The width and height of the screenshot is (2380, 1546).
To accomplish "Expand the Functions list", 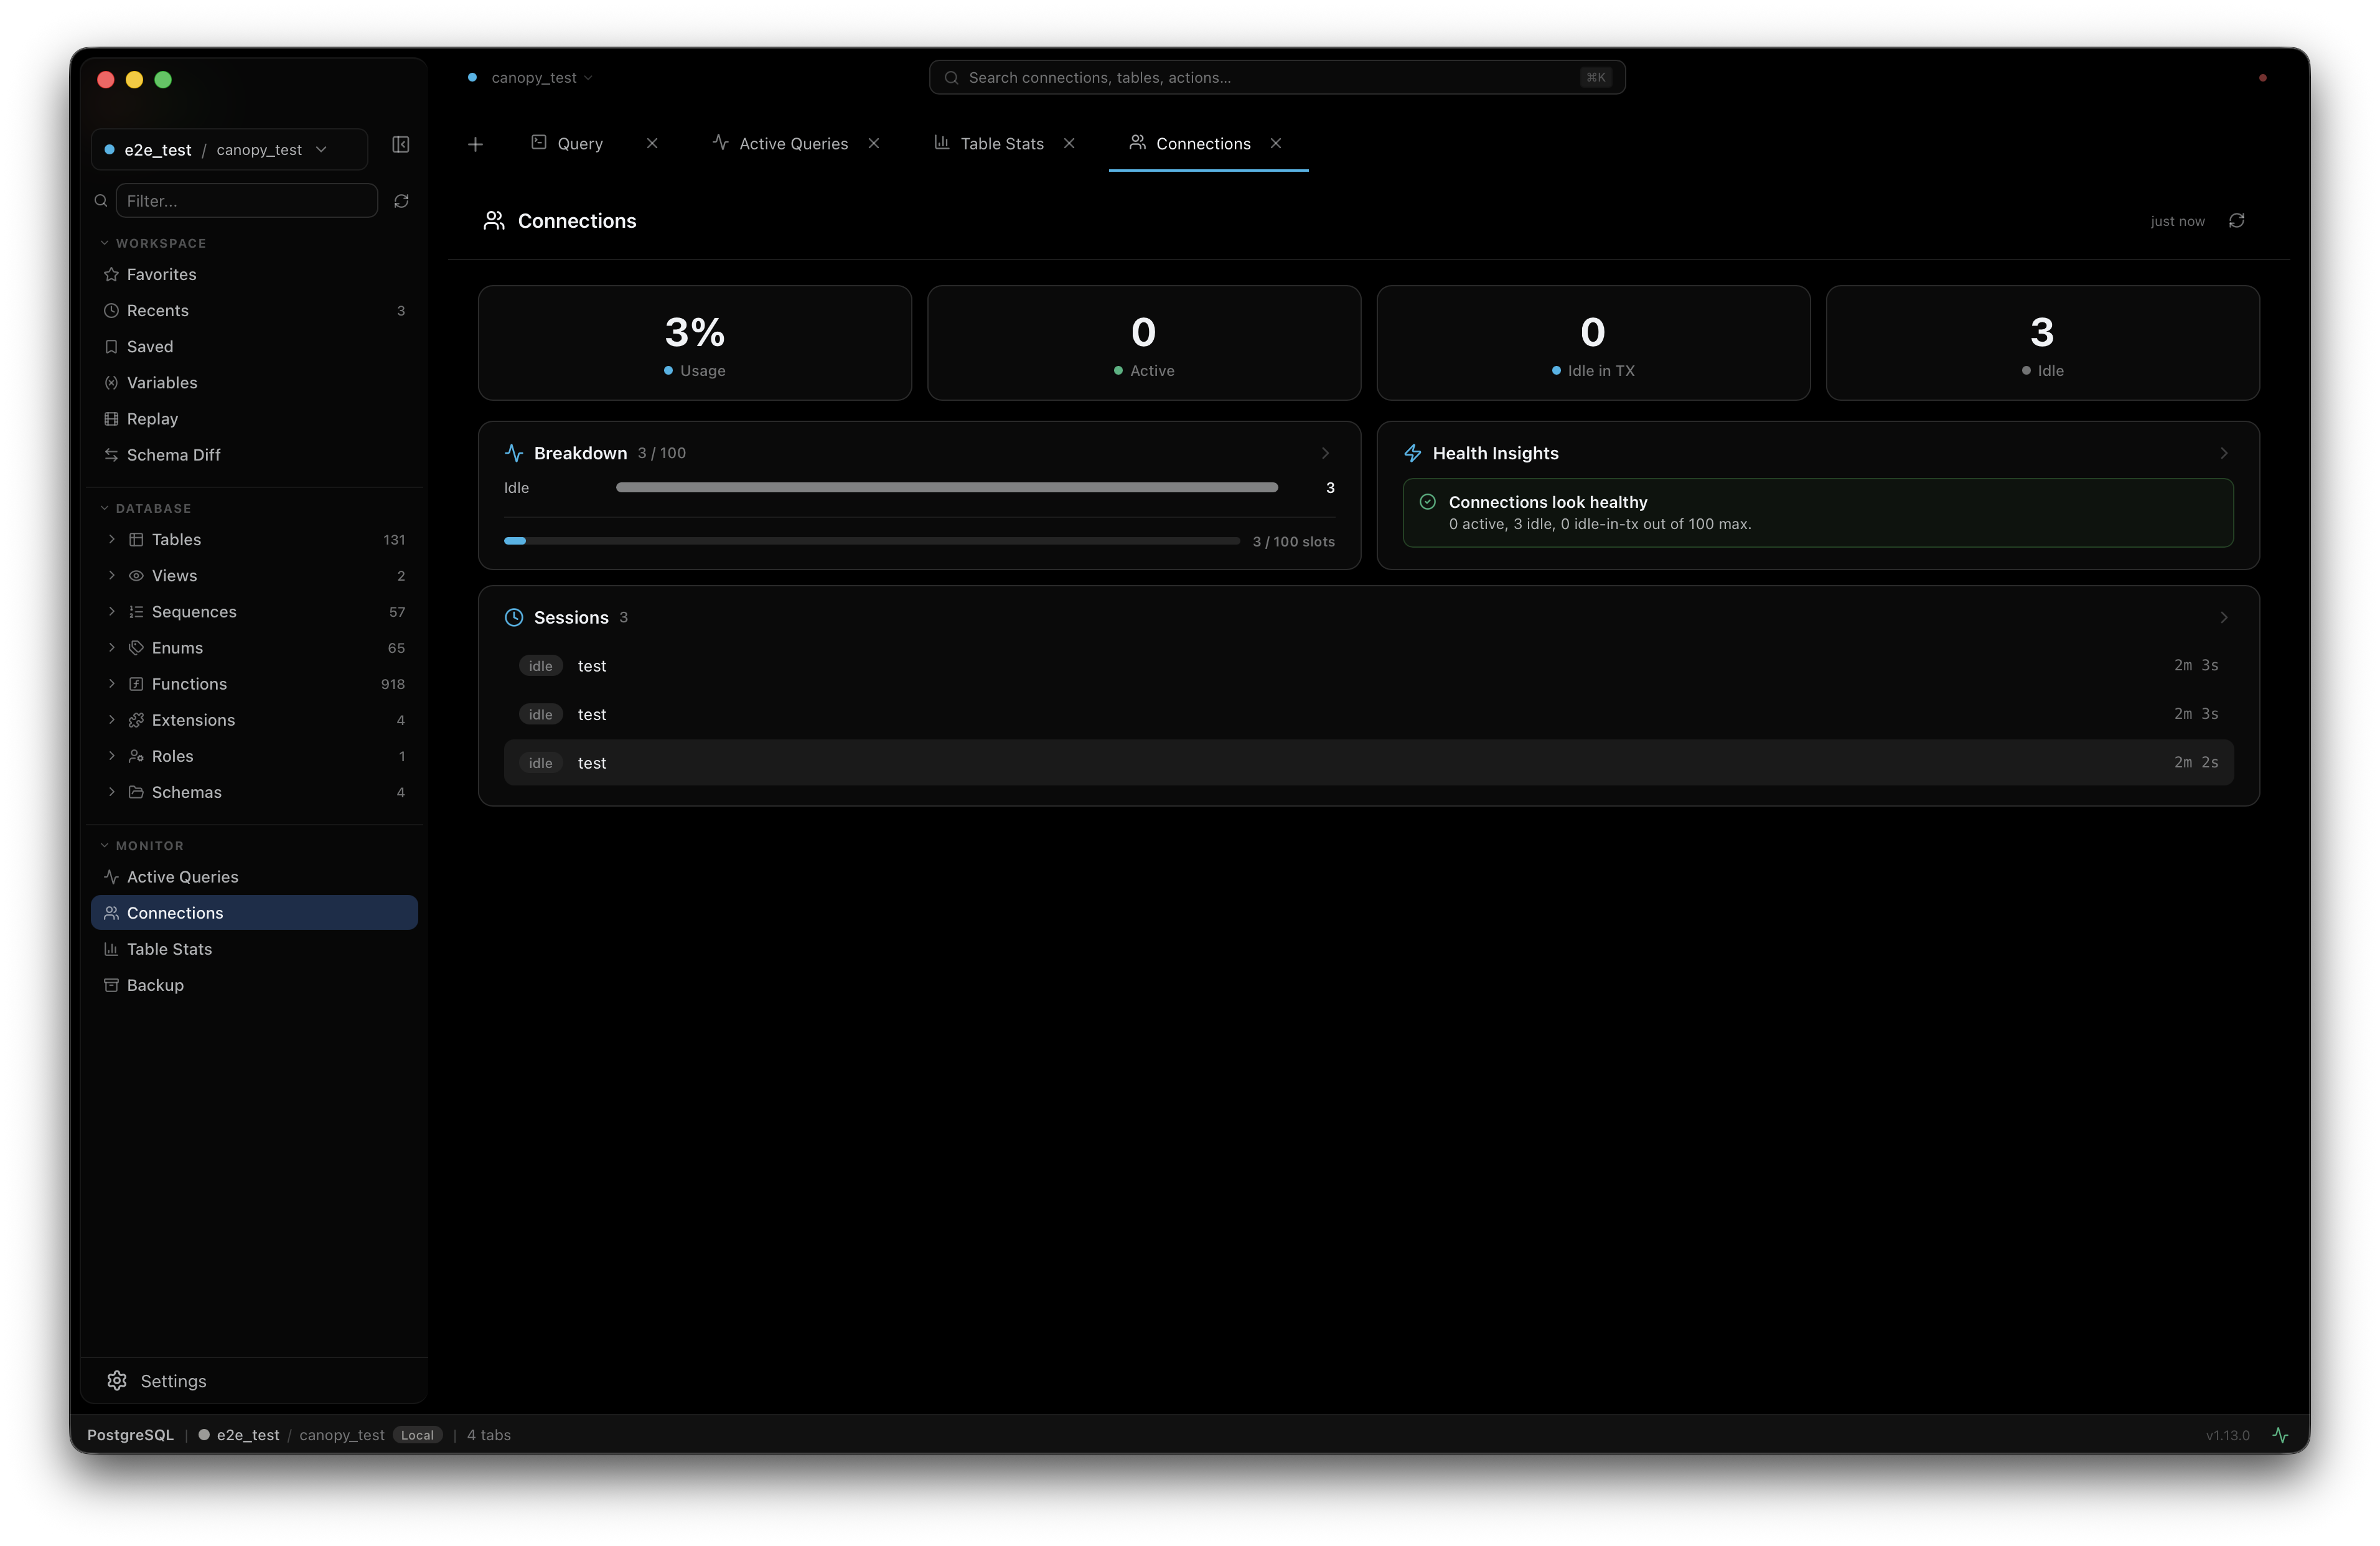I will coord(112,683).
